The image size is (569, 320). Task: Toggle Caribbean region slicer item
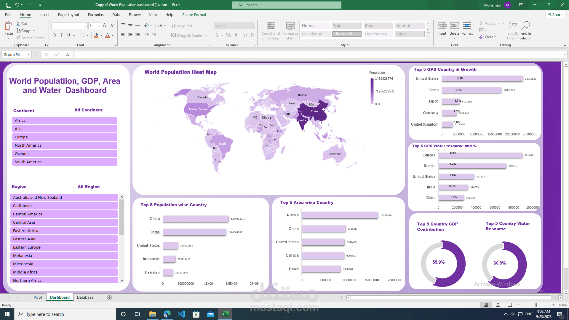click(x=64, y=206)
